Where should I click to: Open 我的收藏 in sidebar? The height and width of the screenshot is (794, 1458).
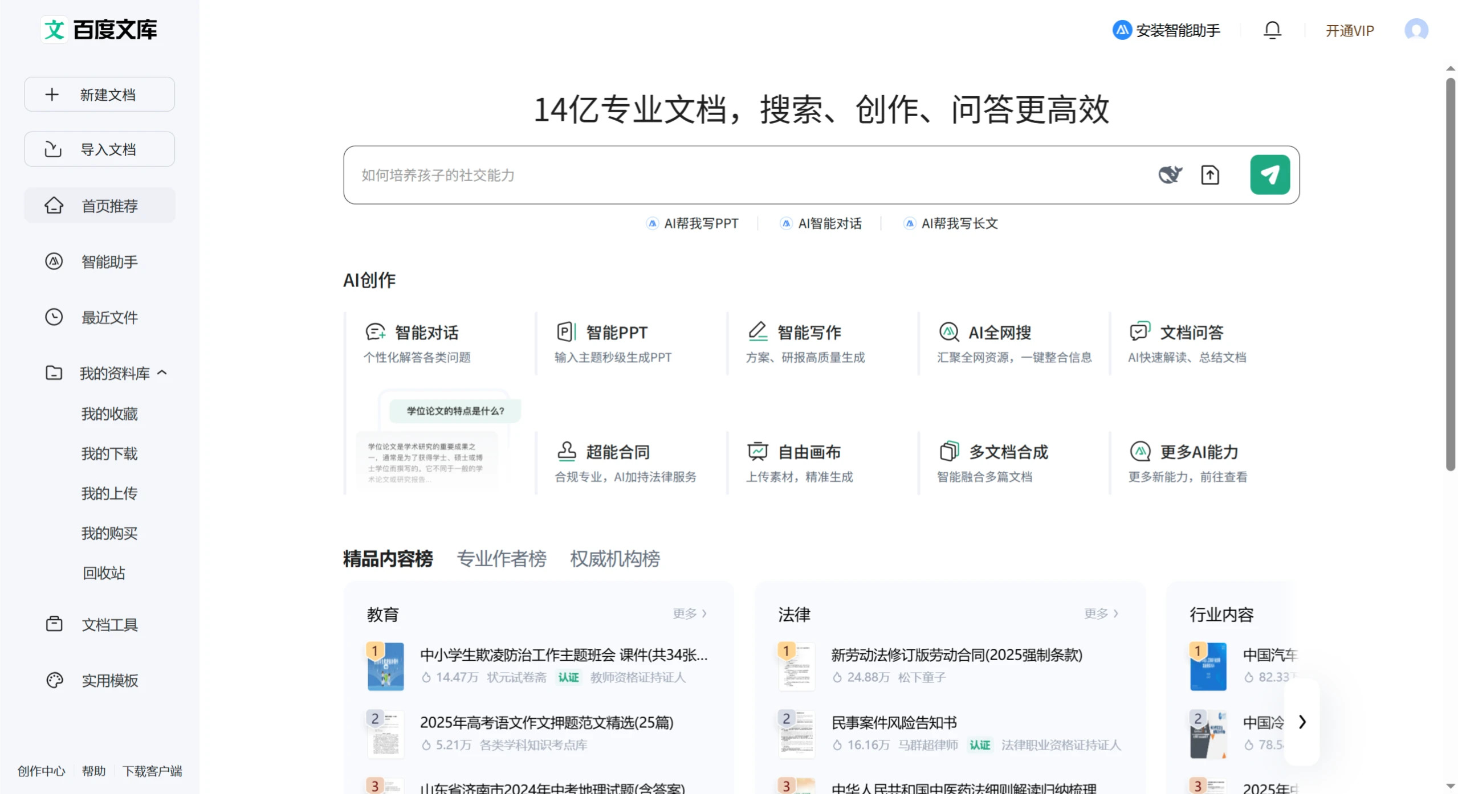[109, 414]
